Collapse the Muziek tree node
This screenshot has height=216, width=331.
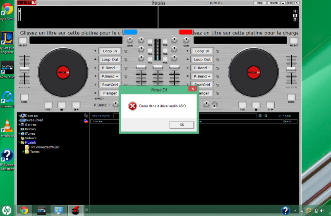[x=19, y=143]
